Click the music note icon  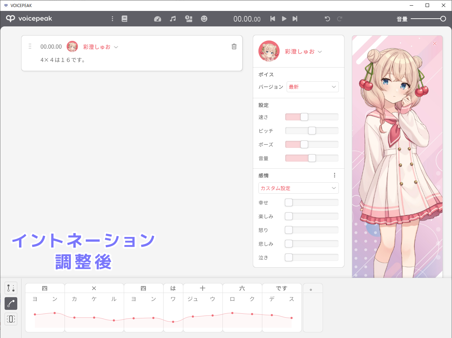pos(173,19)
